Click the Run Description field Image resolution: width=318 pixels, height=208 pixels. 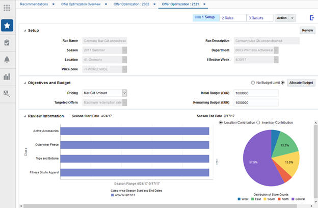(267, 41)
